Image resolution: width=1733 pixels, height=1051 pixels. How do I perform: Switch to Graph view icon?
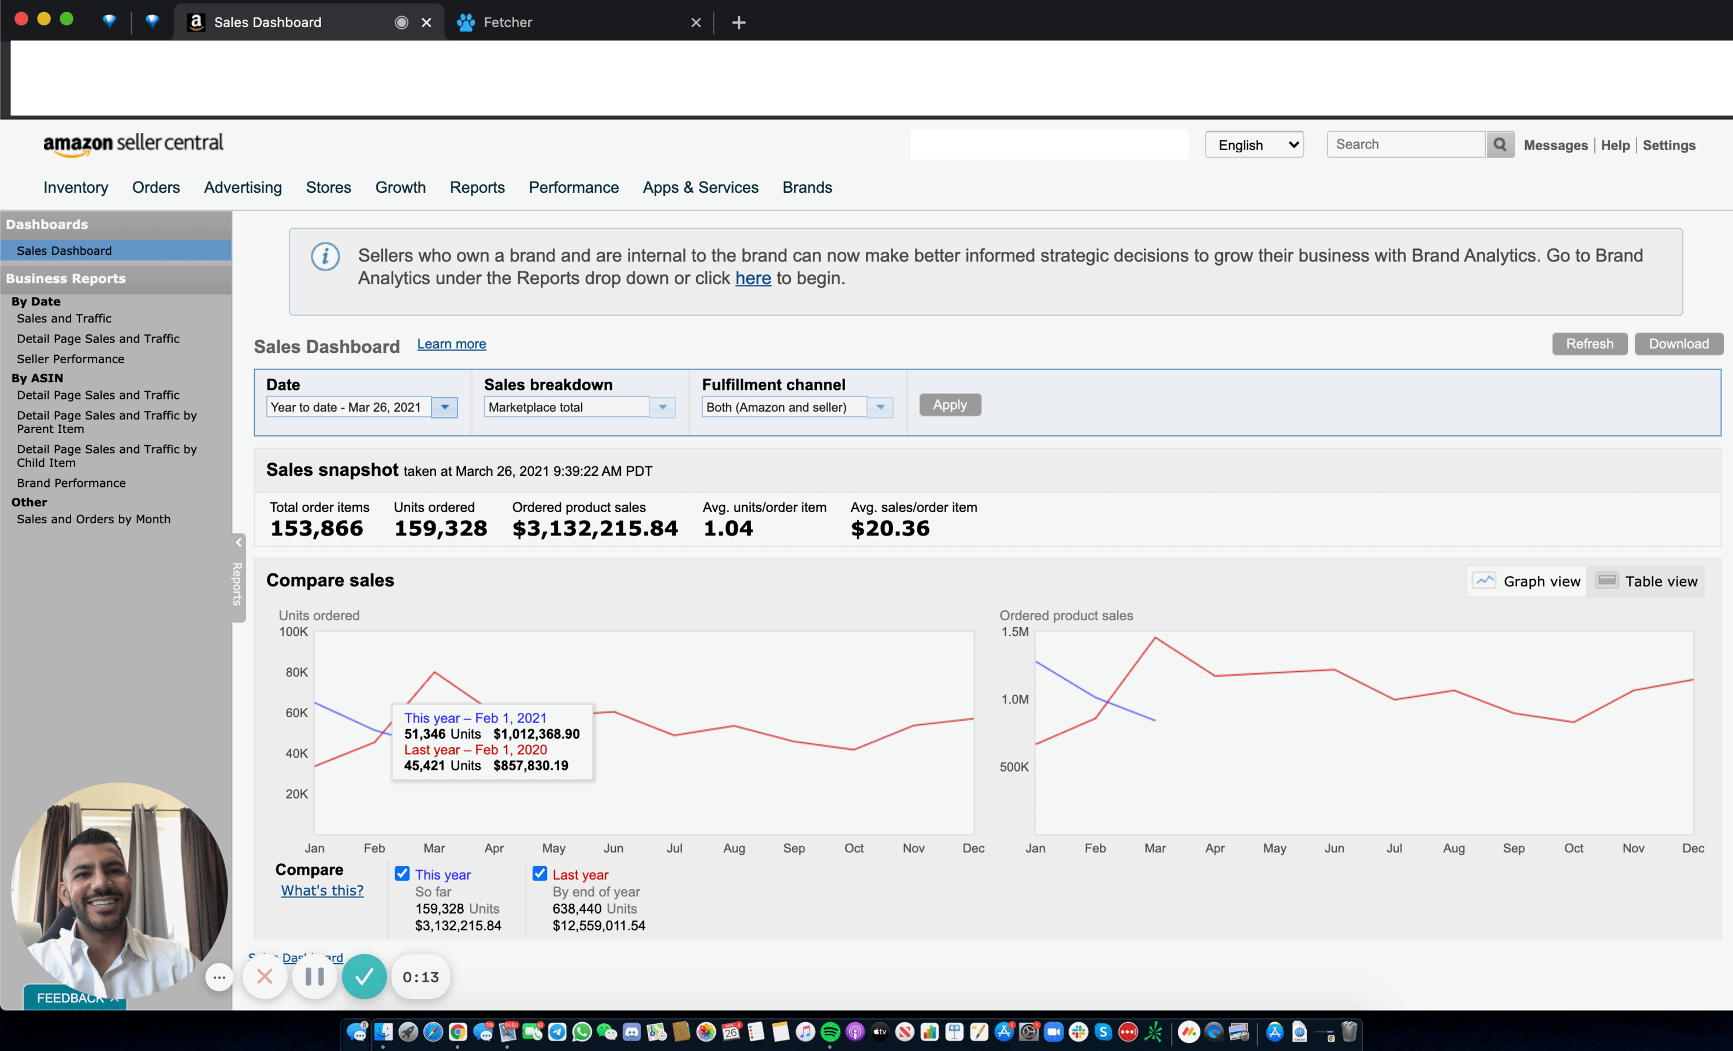click(1484, 581)
